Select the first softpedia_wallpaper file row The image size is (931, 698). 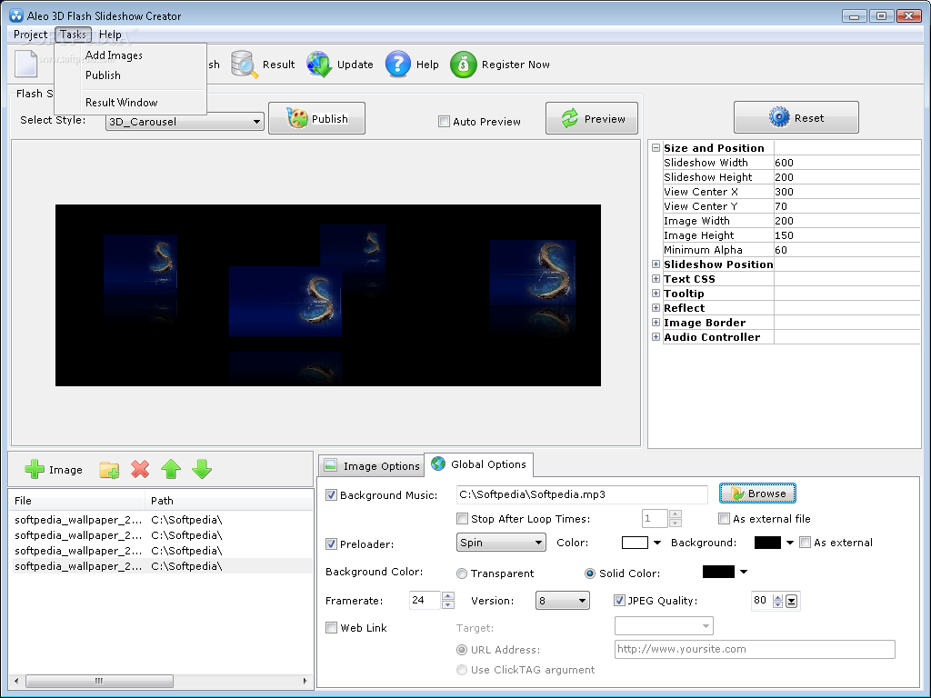(162, 519)
